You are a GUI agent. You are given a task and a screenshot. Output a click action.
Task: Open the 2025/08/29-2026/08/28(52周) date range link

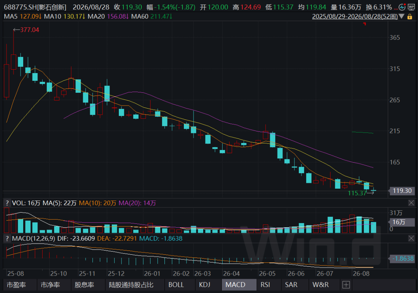coord(355,17)
